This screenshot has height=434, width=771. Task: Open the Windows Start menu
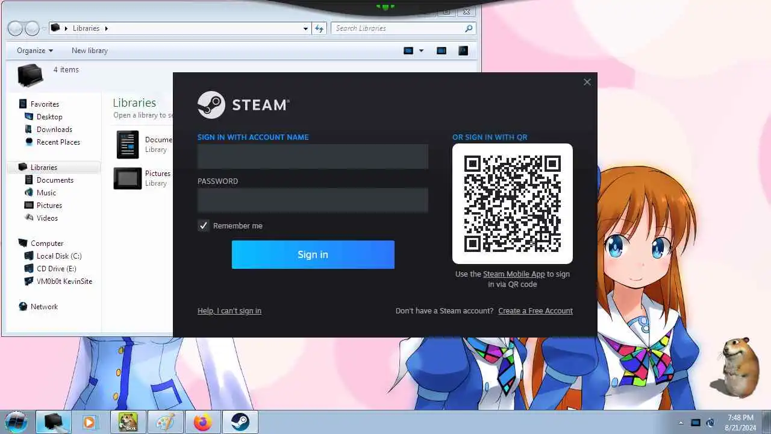click(x=16, y=422)
